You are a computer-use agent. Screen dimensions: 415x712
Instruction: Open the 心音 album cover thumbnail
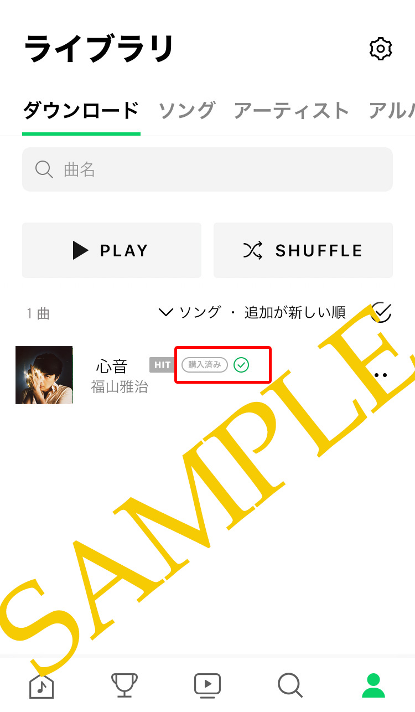click(x=44, y=375)
